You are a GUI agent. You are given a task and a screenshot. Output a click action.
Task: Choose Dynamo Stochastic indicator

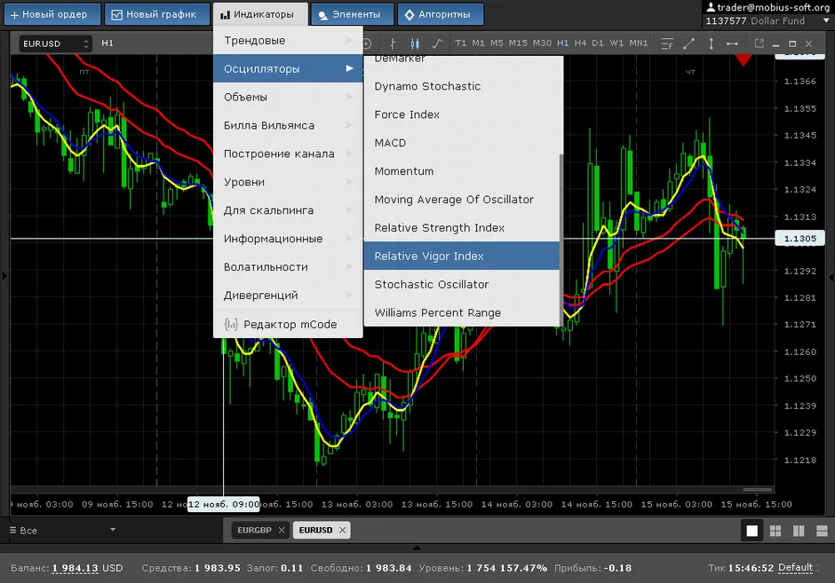tap(462, 86)
